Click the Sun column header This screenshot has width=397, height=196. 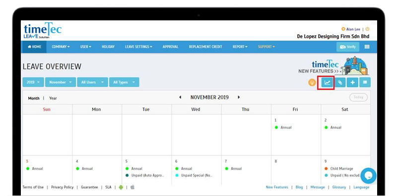(x=47, y=109)
